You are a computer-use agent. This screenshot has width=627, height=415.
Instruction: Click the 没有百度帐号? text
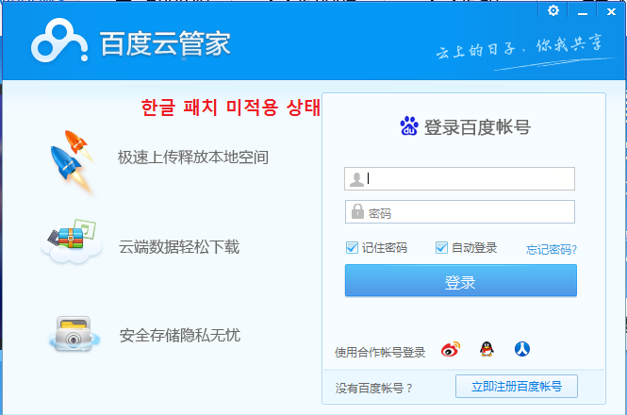pos(374,388)
